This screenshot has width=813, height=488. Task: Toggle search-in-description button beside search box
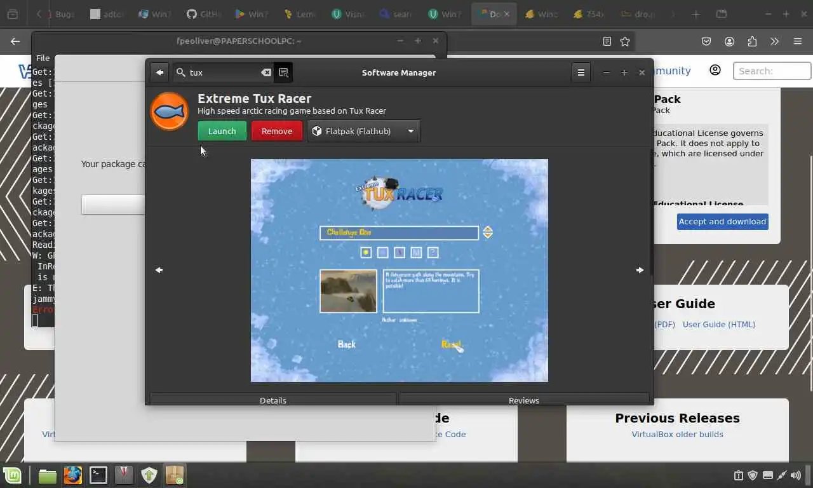pyautogui.click(x=283, y=72)
